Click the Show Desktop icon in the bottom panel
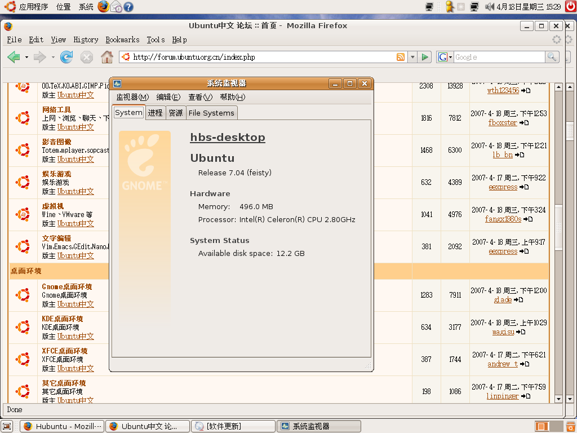This screenshot has height=433, width=577. tap(7, 426)
